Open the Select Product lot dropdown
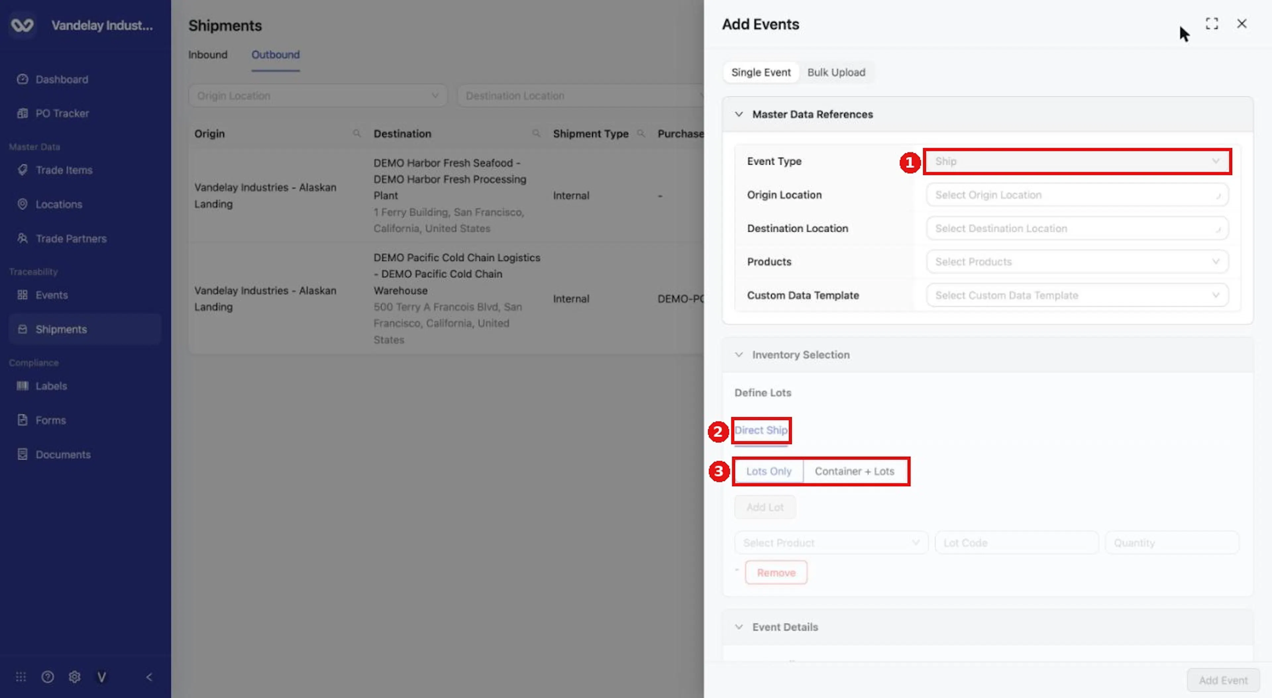Screen dimensions: 1272x698 831,542
